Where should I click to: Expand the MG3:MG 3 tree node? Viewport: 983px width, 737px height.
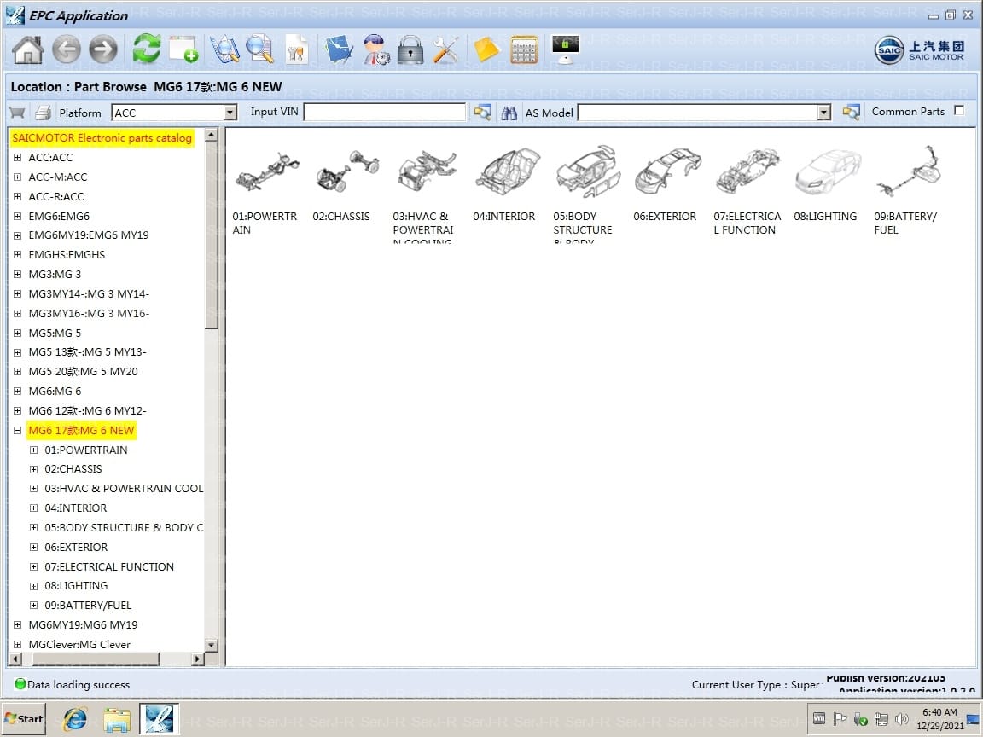point(18,275)
